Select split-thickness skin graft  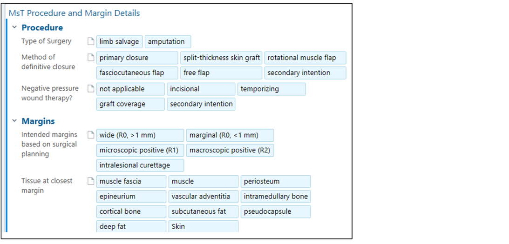click(221, 58)
